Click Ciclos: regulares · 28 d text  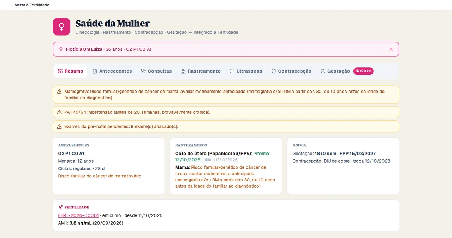tap(81, 169)
